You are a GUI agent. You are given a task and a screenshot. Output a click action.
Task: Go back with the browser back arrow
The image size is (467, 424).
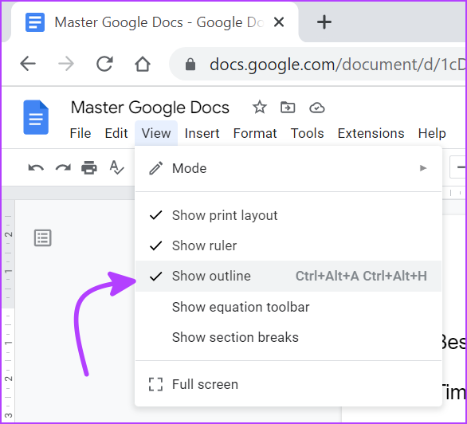tap(28, 64)
